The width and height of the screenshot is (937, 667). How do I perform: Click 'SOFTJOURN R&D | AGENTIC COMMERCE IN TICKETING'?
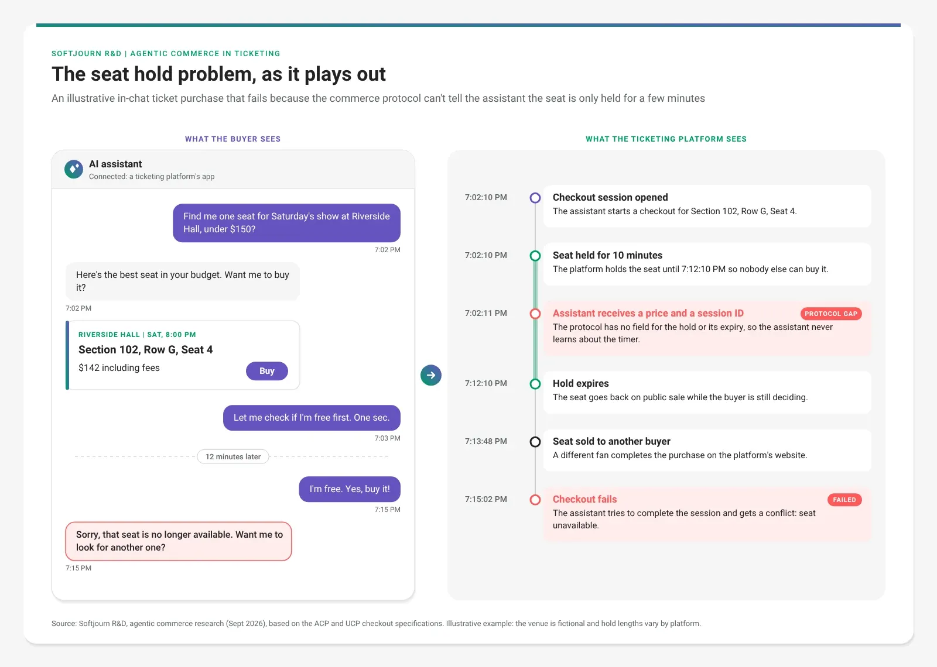[166, 54]
